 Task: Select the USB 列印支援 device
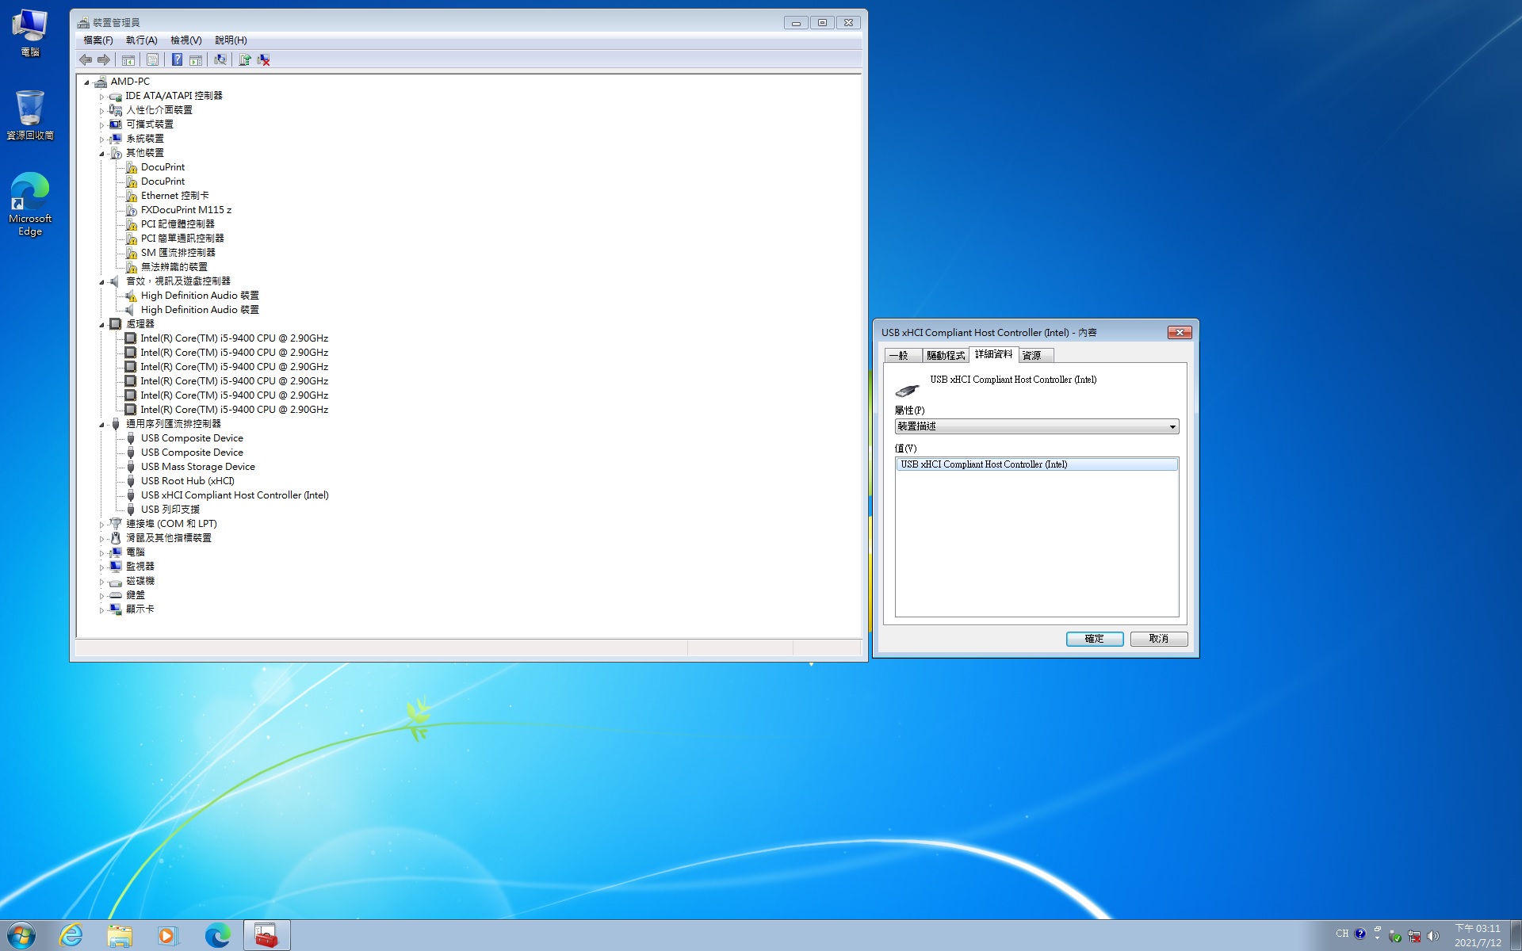(170, 510)
